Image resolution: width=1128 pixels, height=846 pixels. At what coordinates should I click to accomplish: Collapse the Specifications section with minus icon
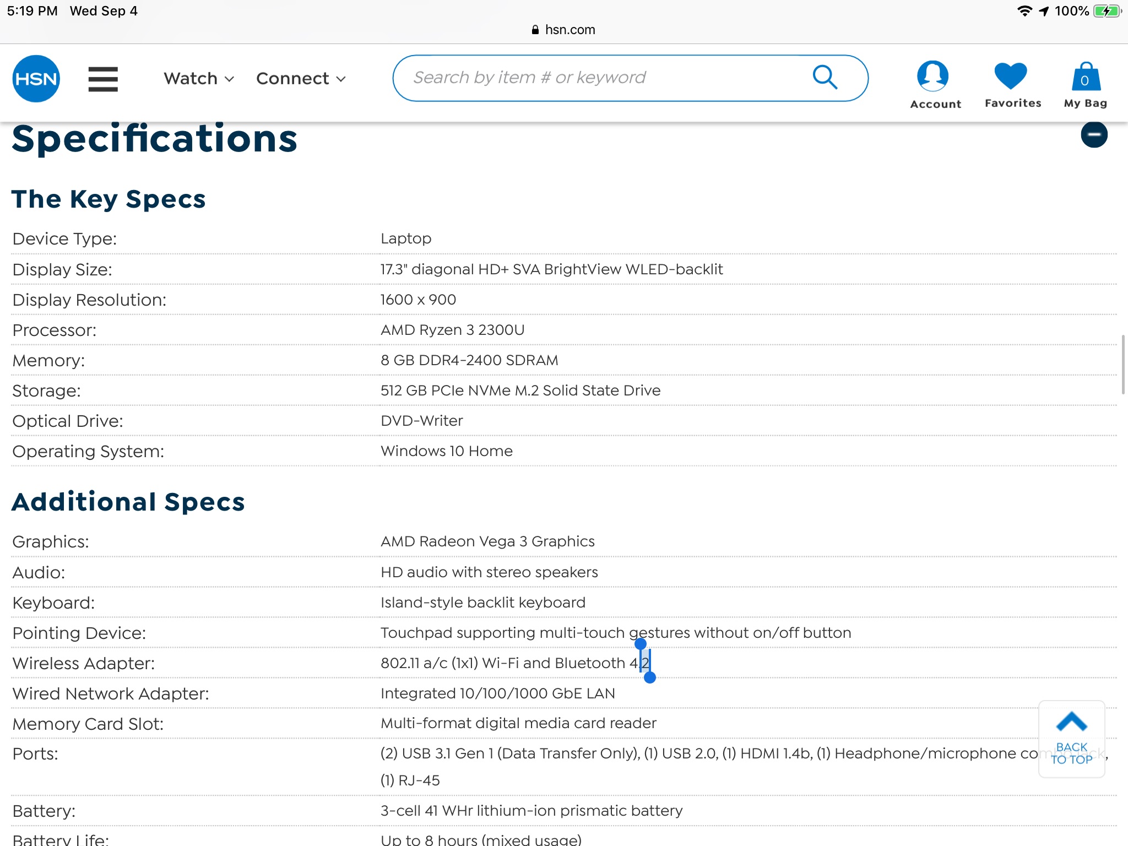pyautogui.click(x=1094, y=135)
